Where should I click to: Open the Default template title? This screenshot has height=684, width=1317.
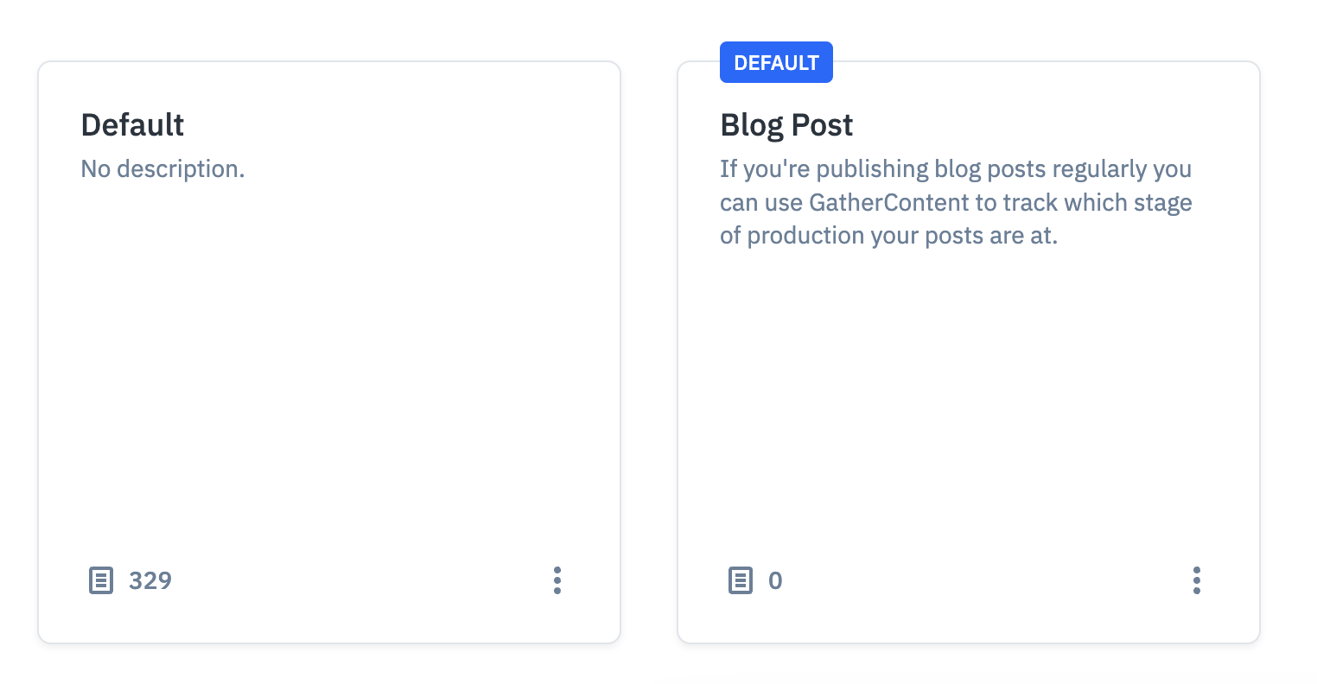tap(132, 125)
